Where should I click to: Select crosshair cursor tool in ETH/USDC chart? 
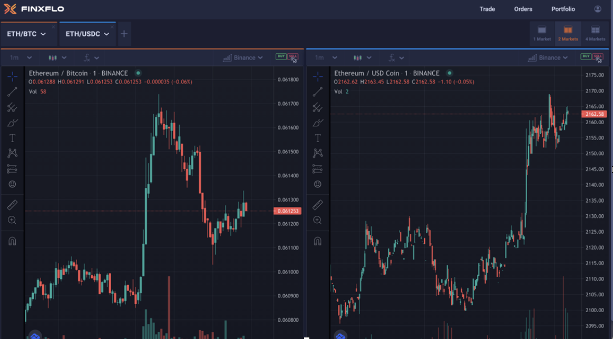tap(318, 76)
